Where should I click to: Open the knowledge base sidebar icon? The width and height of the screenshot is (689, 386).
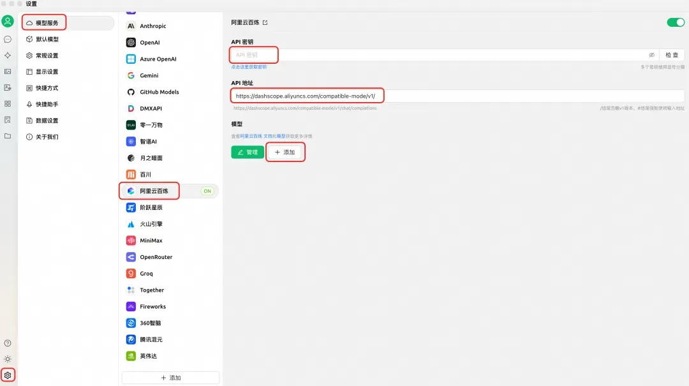pyautogui.click(x=8, y=119)
